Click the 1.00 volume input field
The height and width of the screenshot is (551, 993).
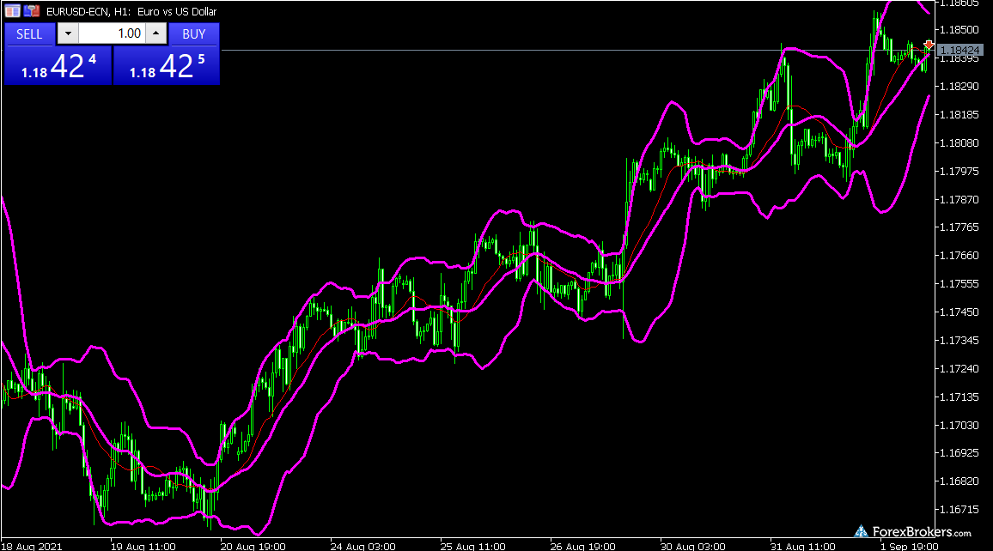[x=112, y=34]
